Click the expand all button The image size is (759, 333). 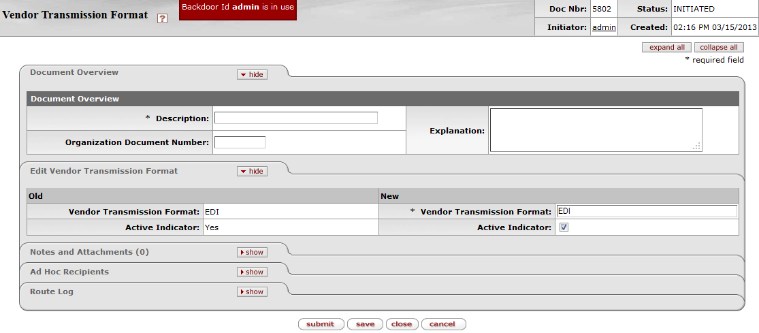[x=666, y=48]
